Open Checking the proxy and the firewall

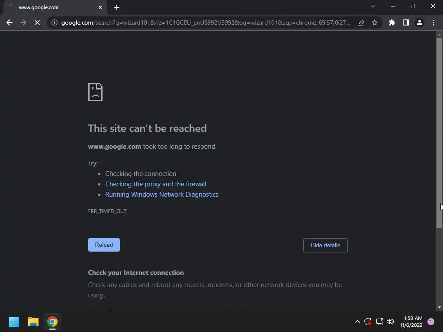156,184
